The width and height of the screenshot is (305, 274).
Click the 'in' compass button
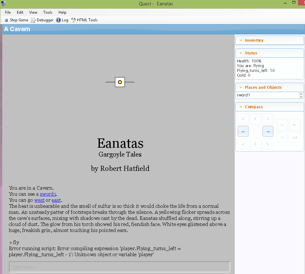(295, 125)
